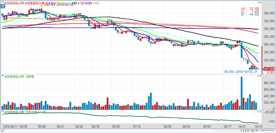
Task: Click the HC : -44.52% text
Action: pos(250,14)
